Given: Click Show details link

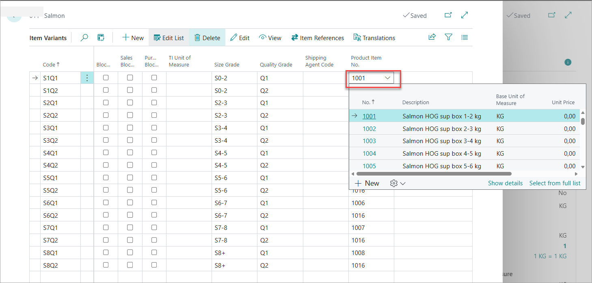Looking at the screenshot, I should click(x=505, y=183).
